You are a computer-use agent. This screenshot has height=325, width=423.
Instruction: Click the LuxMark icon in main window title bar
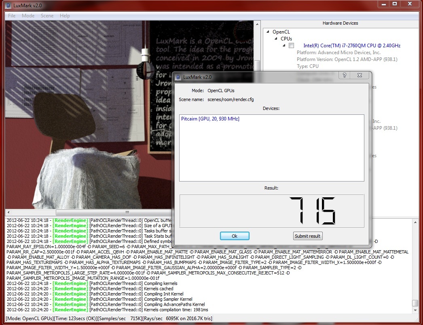point(8,5)
